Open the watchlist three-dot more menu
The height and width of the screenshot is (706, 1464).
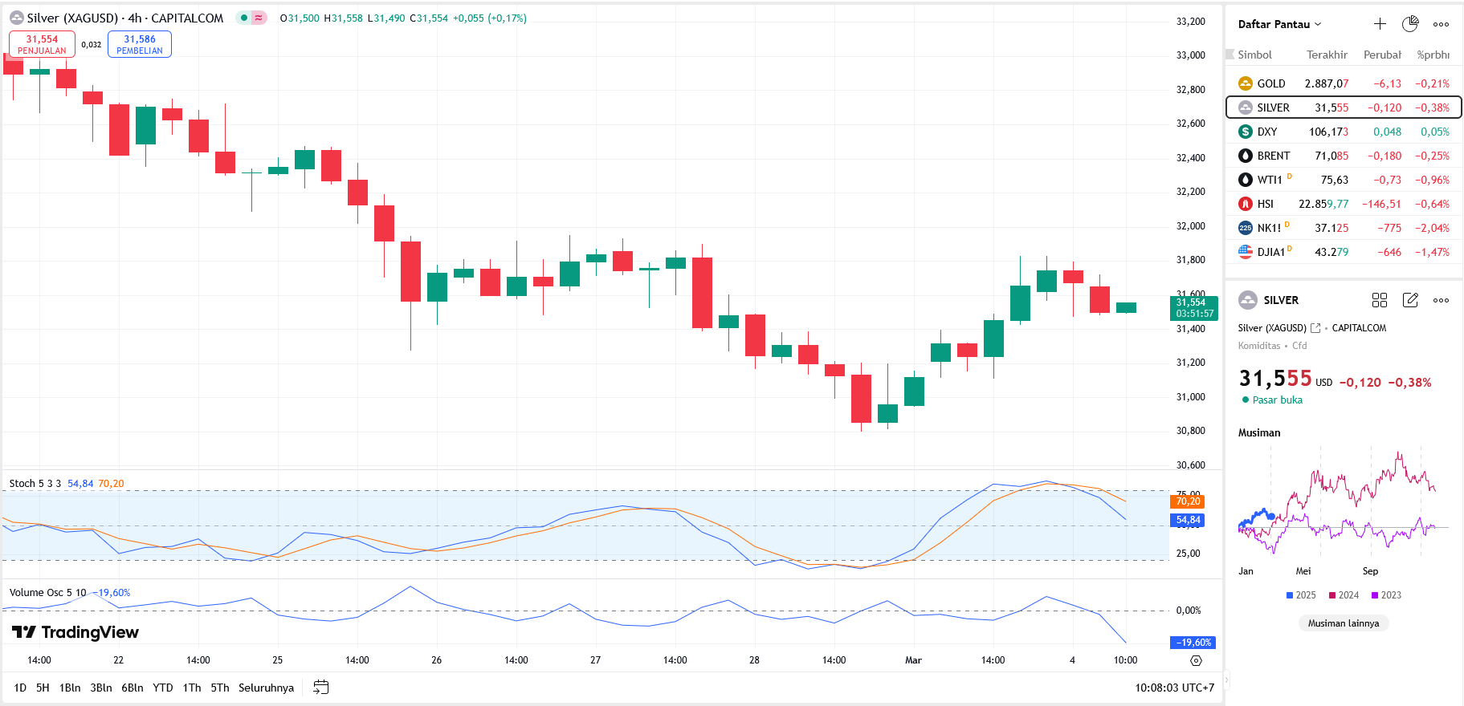point(1442,24)
